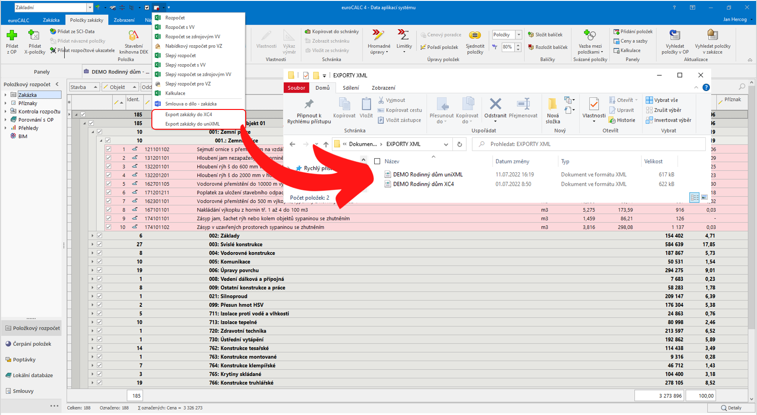The image size is (757, 415).
Task: Open Základní dropdown in title bar
Action: click(89, 7)
